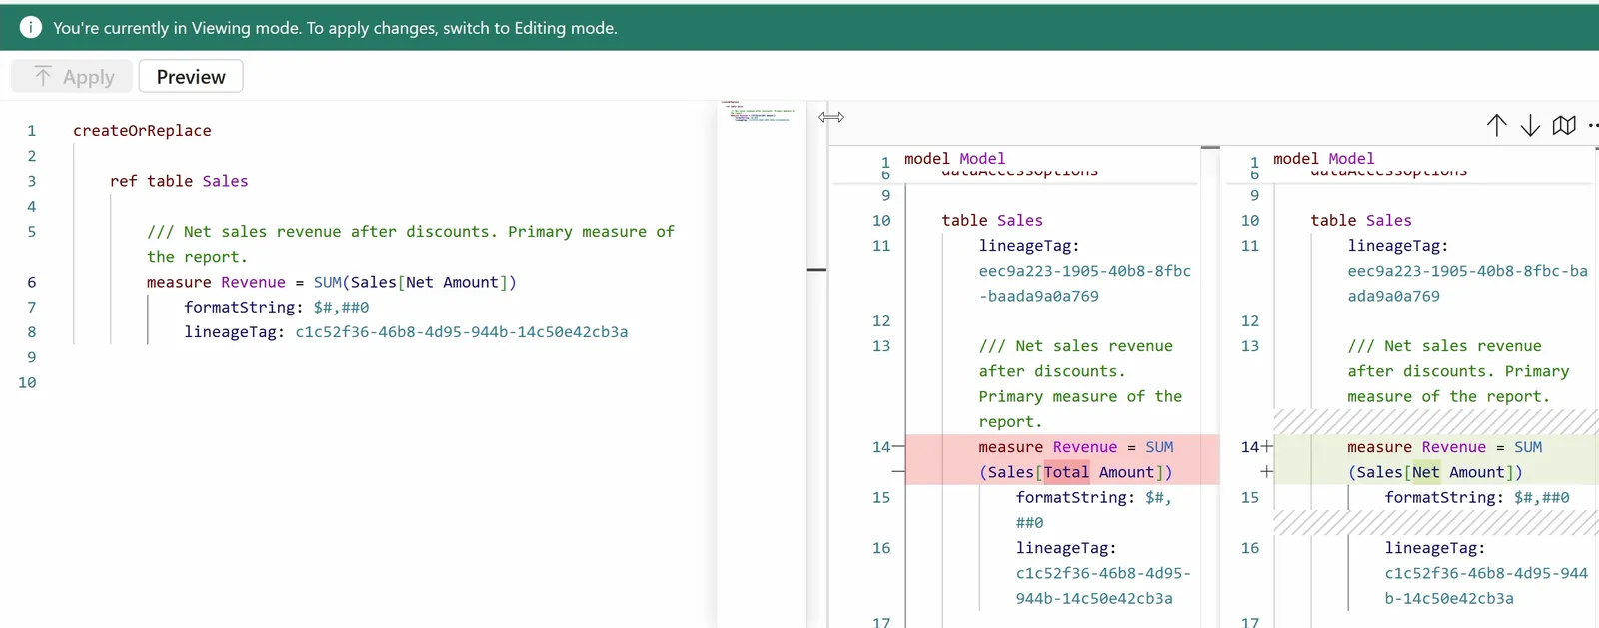Open the more actions ellipsis in diff toolbar
Viewport: 1599px width, 628px height.
pos(1593,125)
